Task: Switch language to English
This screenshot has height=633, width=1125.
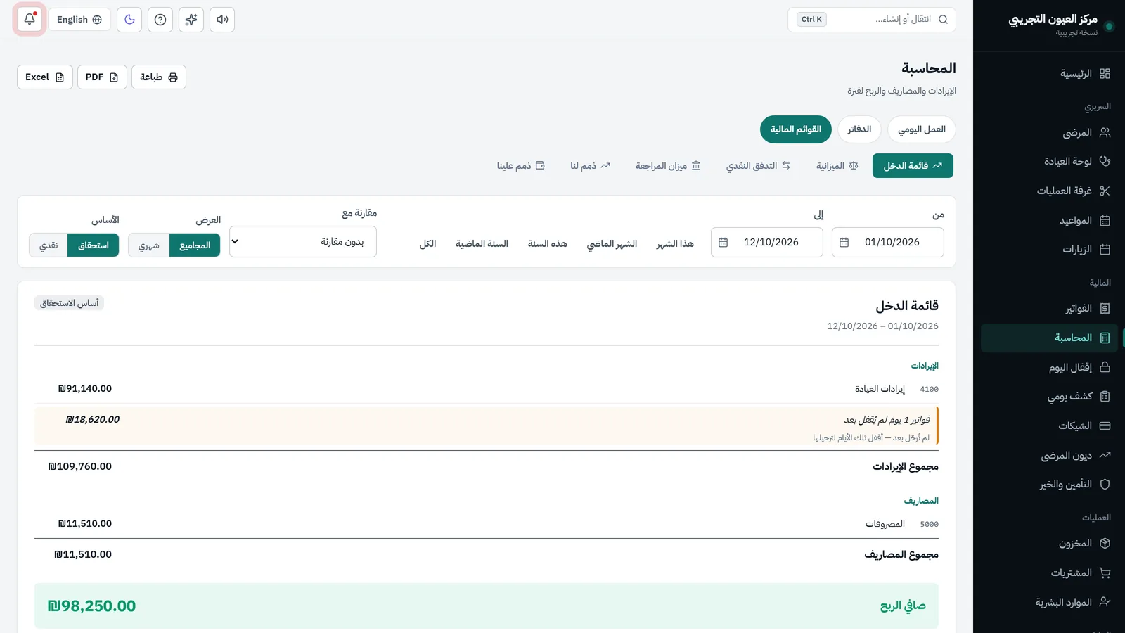Action: pos(79,20)
